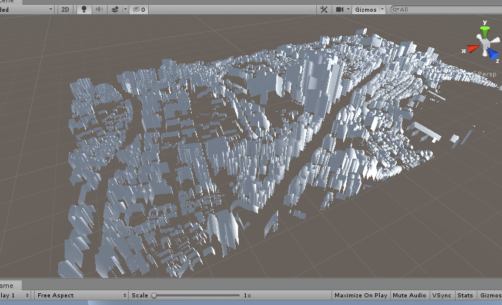This screenshot has height=305, width=502.
Task: Toggle VSync in Game view
Action: [441, 296]
